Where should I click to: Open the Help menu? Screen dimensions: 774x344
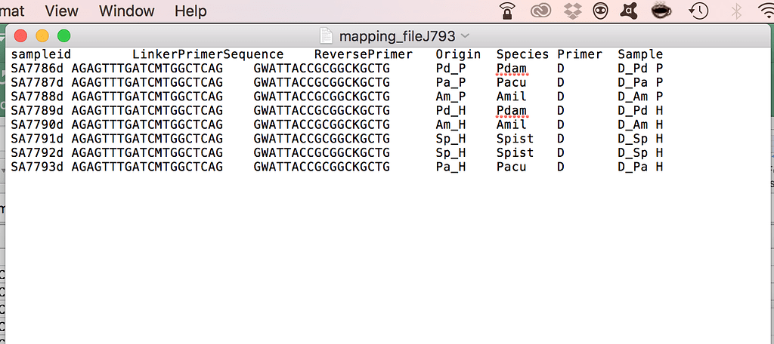tap(190, 11)
